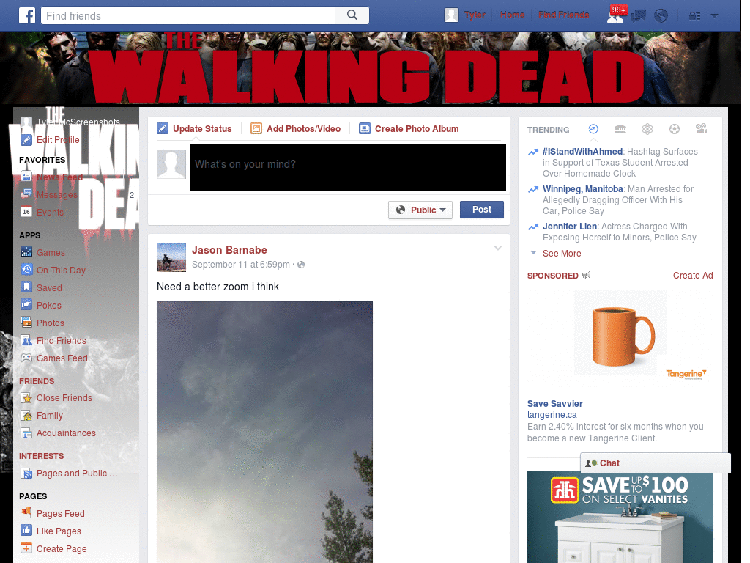Click On This Day clock icon
The width and height of the screenshot is (750, 563).
click(x=26, y=270)
